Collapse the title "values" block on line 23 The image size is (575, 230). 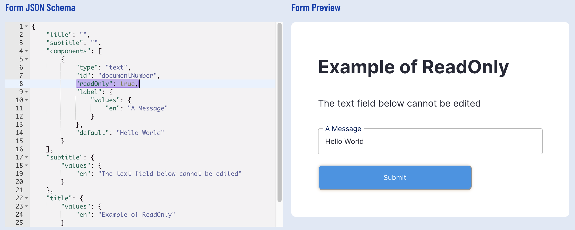coord(26,206)
